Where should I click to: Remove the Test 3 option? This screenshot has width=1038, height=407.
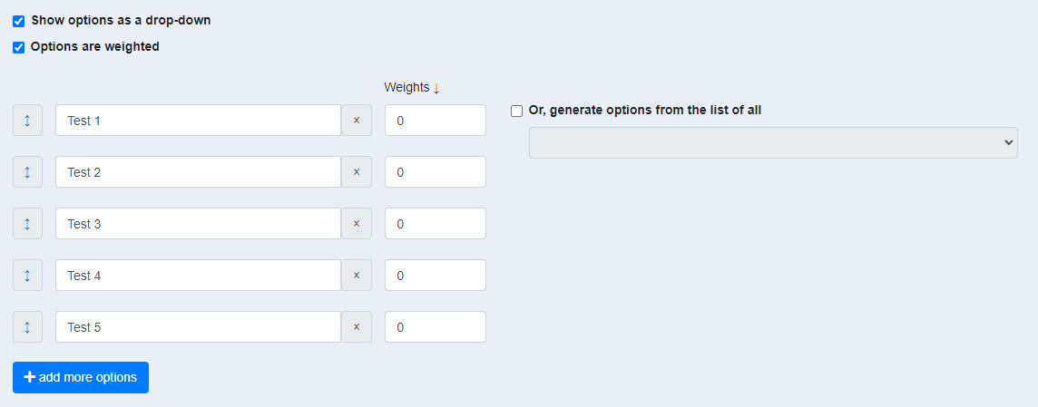(x=356, y=224)
